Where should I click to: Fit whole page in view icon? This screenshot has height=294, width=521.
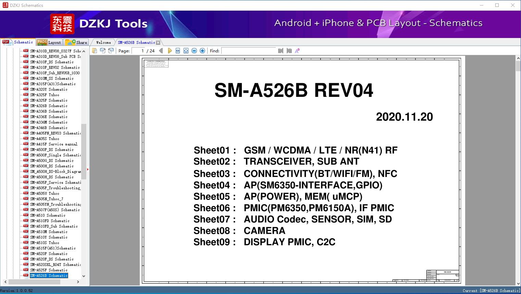pyautogui.click(x=186, y=51)
